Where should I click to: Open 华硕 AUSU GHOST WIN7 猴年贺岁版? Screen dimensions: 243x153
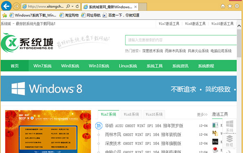tap(144, 126)
